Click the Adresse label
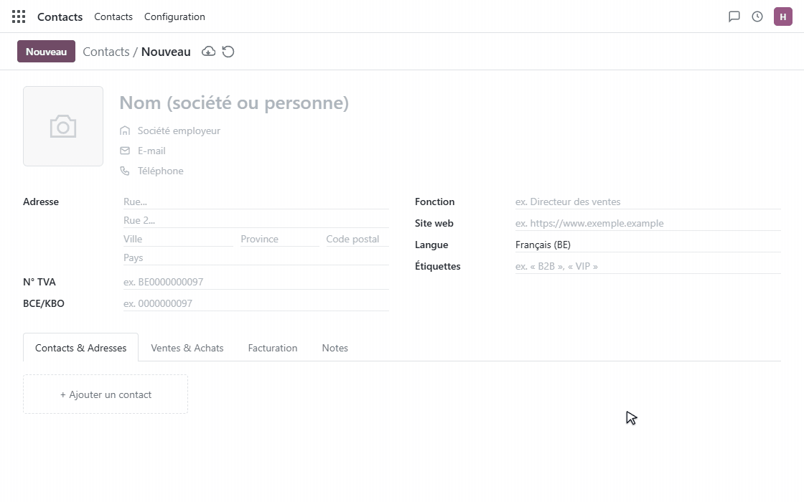This screenshot has width=804, height=502. pos(41,202)
